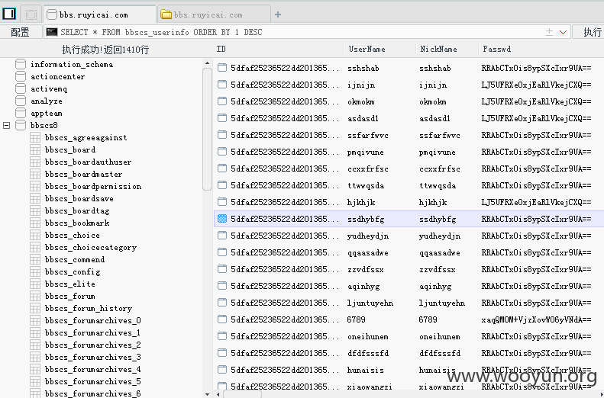The width and height of the screenshot is (604, 398).
Task: Select the UserName cell ljuntuyehn
Action: (370, 303)
